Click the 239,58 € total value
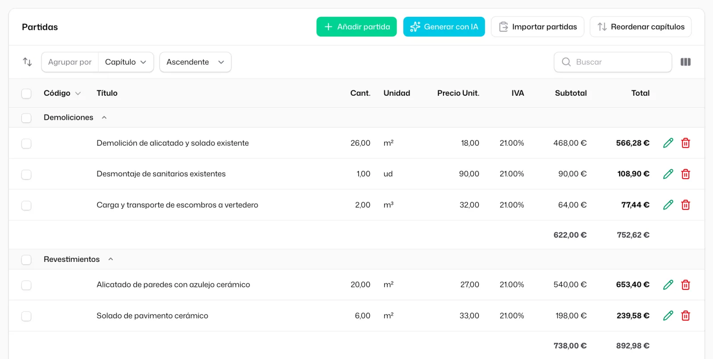Image resolution: width=713 pixels, height=359 pixels. (633, 316)
